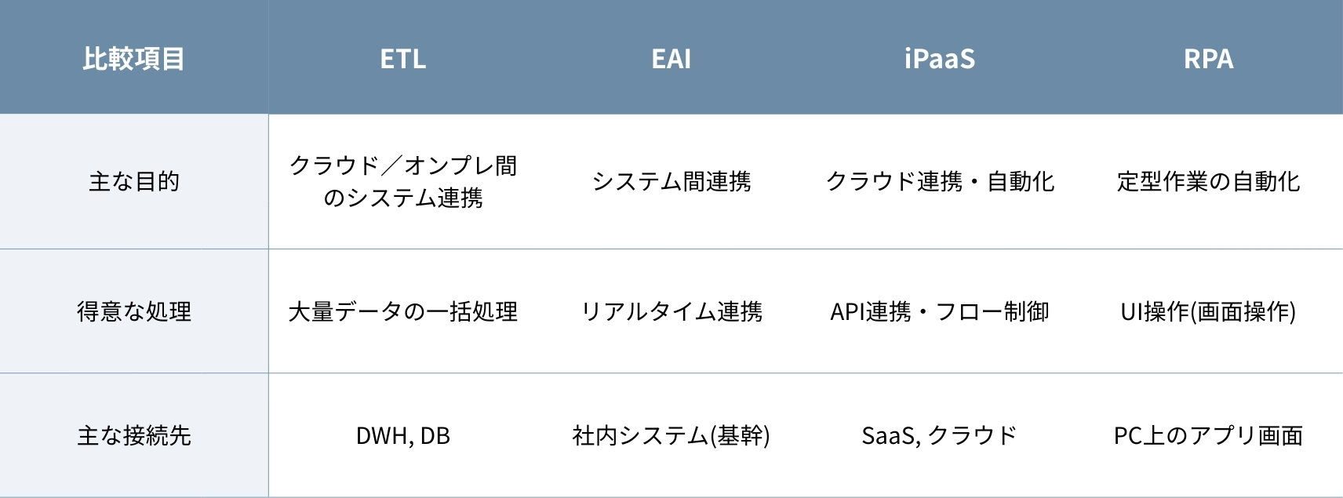Select the 主な目的 row label

133,182
